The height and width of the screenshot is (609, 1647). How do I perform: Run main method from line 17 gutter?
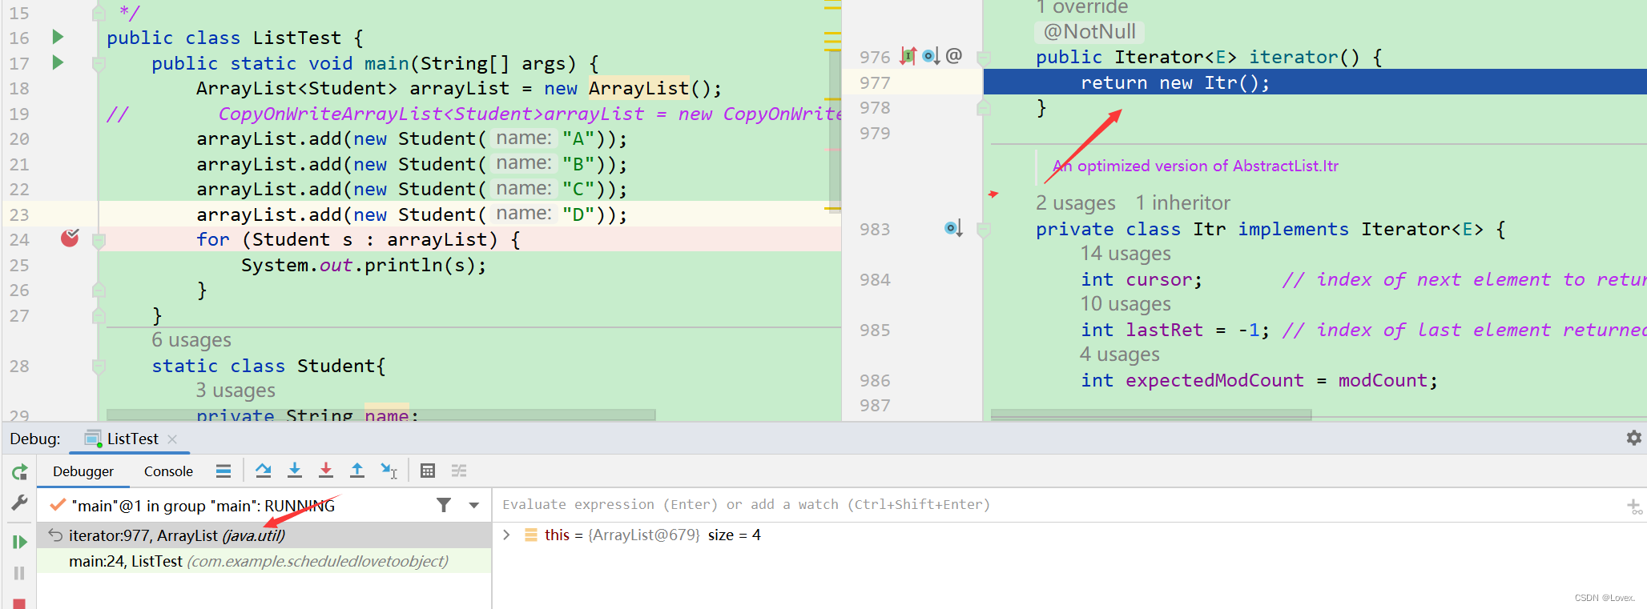58,62
